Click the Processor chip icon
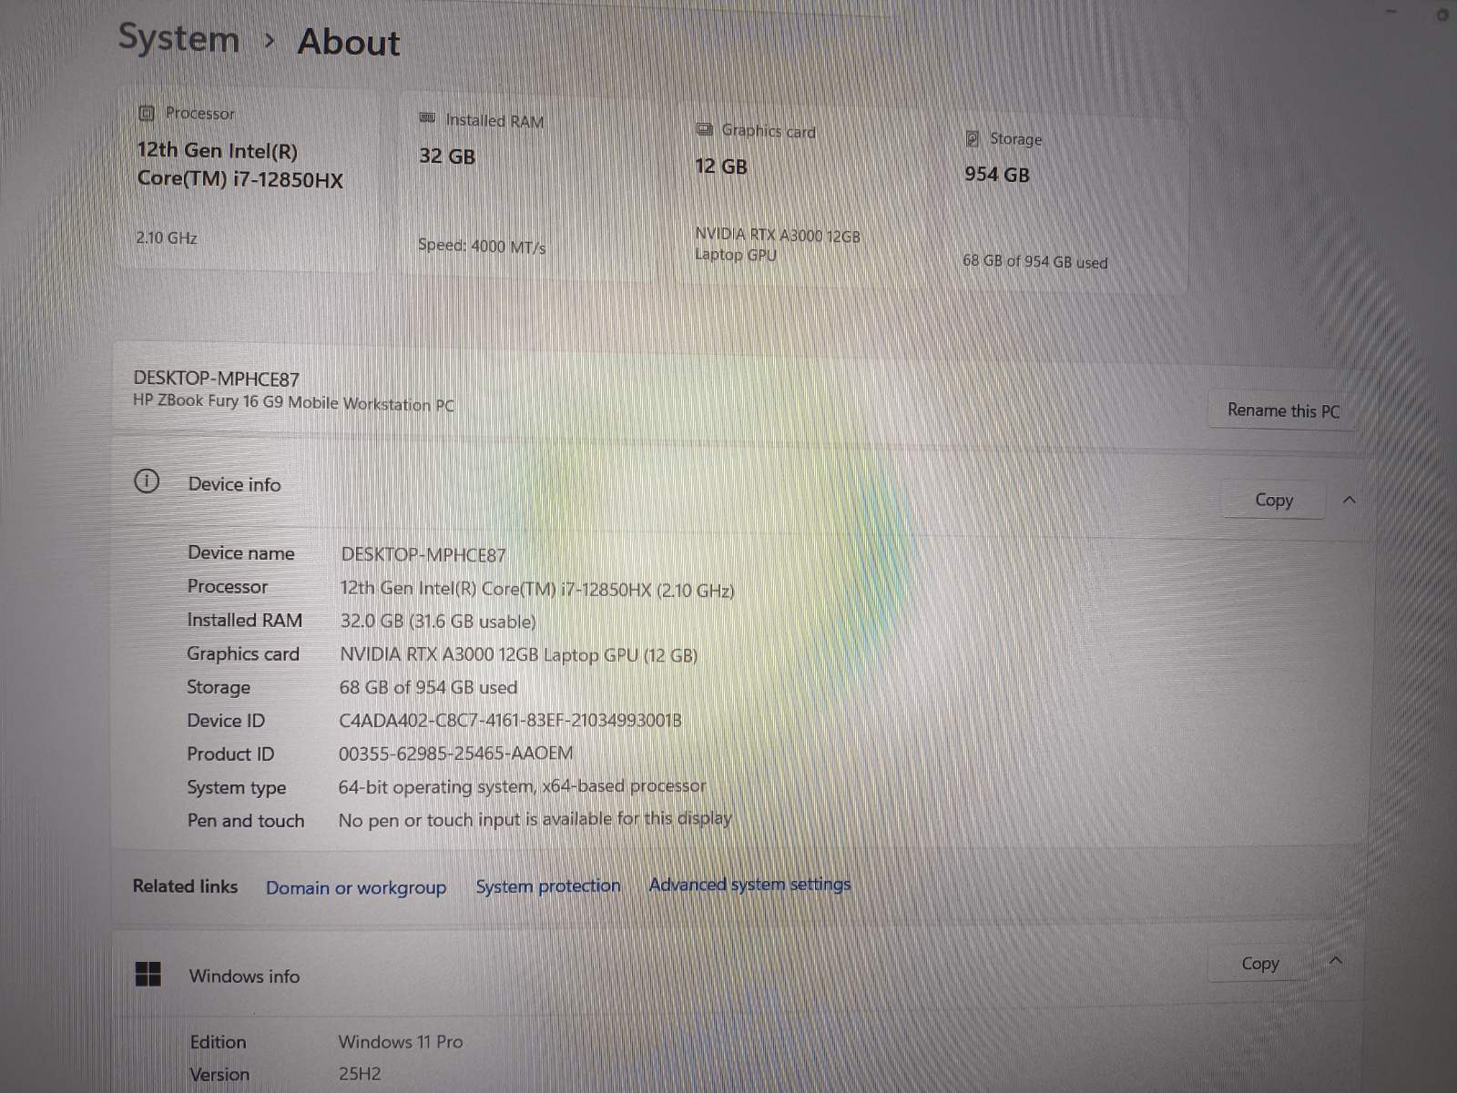The width and height of the screenshot is (1457, 1093). pyautogui.click(x=146, y=113)
